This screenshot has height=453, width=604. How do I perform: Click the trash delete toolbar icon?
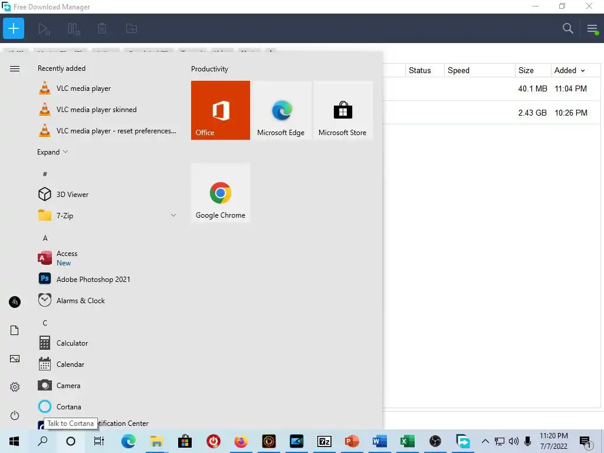coord(102,28)
